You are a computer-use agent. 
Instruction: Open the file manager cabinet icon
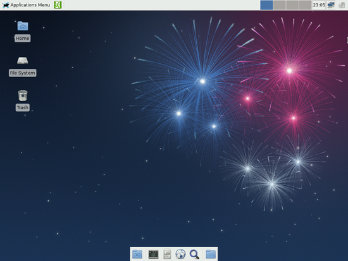[167, 254]
